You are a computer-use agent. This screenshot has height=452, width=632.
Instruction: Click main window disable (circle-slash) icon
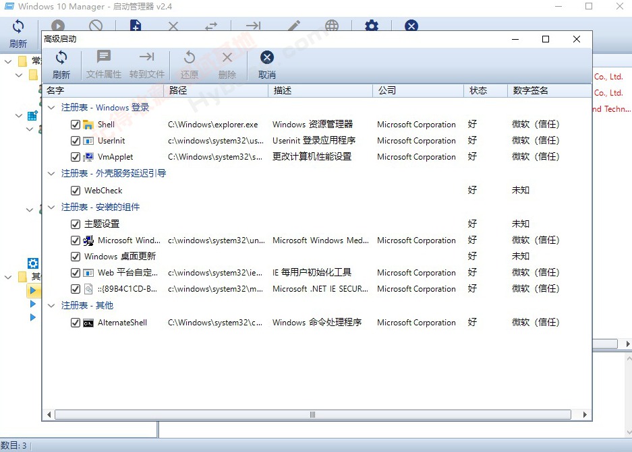coord(96,26)
